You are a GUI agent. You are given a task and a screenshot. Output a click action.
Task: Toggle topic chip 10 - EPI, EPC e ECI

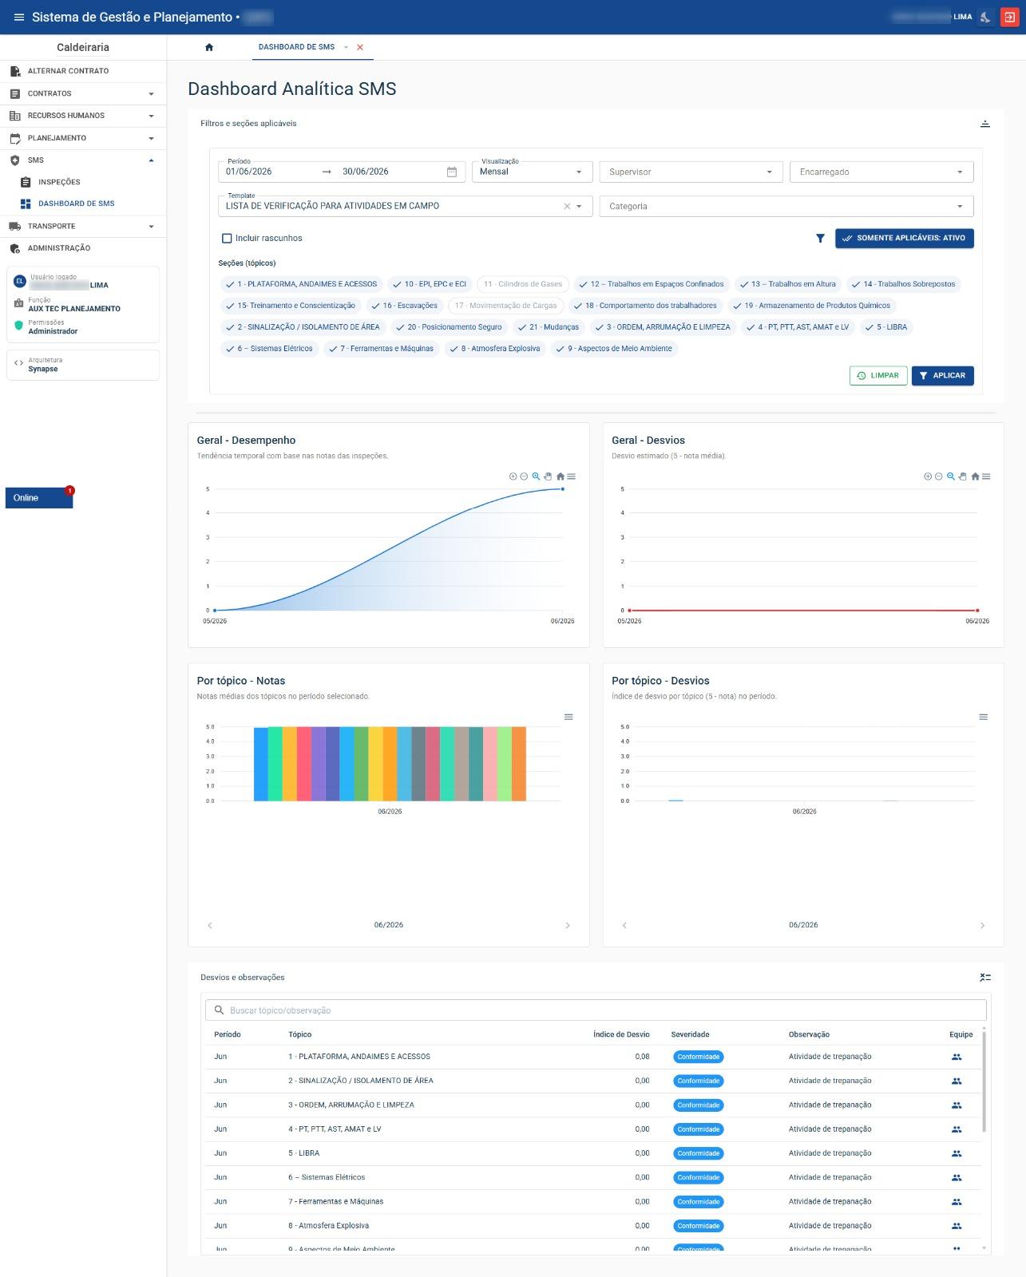click(x=429, y=284)
